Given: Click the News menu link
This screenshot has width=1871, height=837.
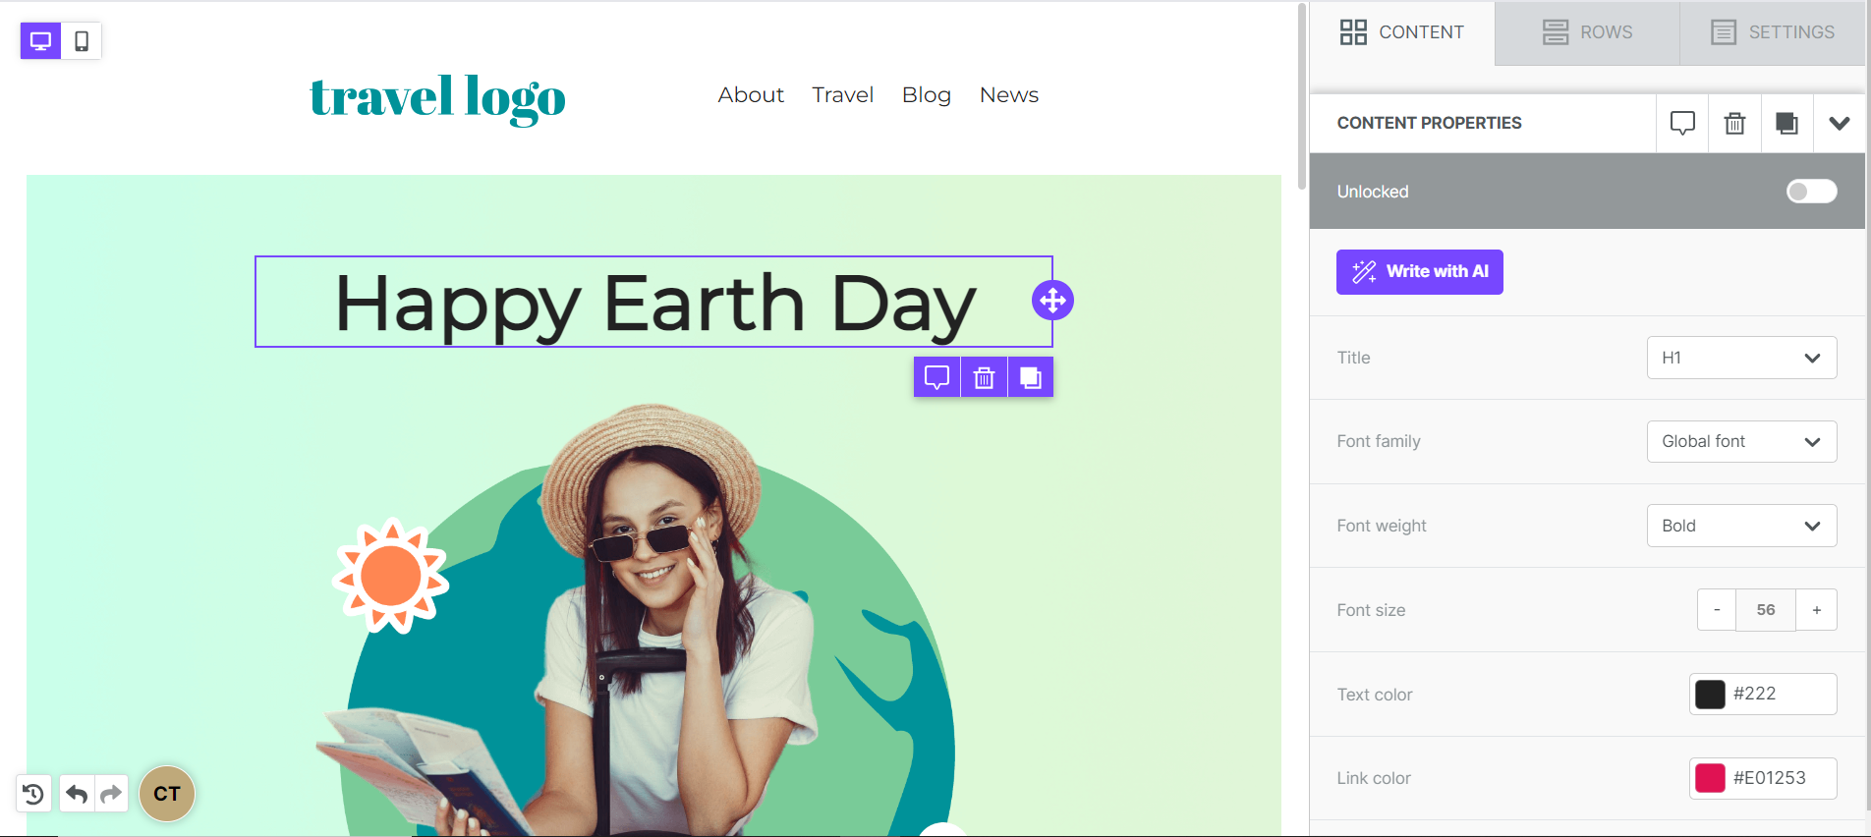Looking at the screenshot, I should 1009,95.
